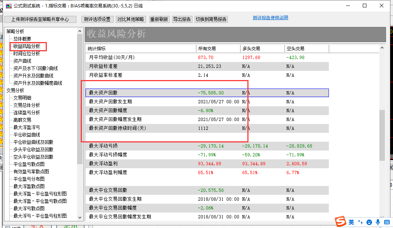Select the 最大资产回撤 row
Viewport: 393px width, 228px height.
click(207, 93)
